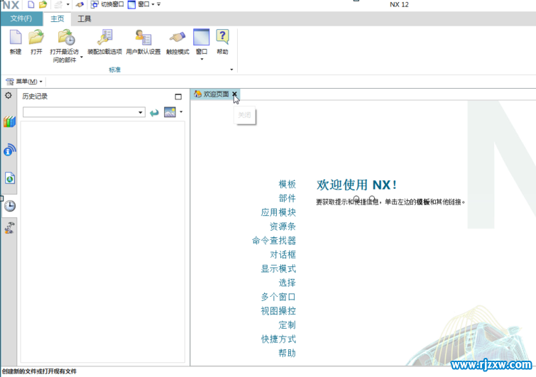Click the Display Modes (显示模式) link

pyautogui.click(x=278, y=268)
